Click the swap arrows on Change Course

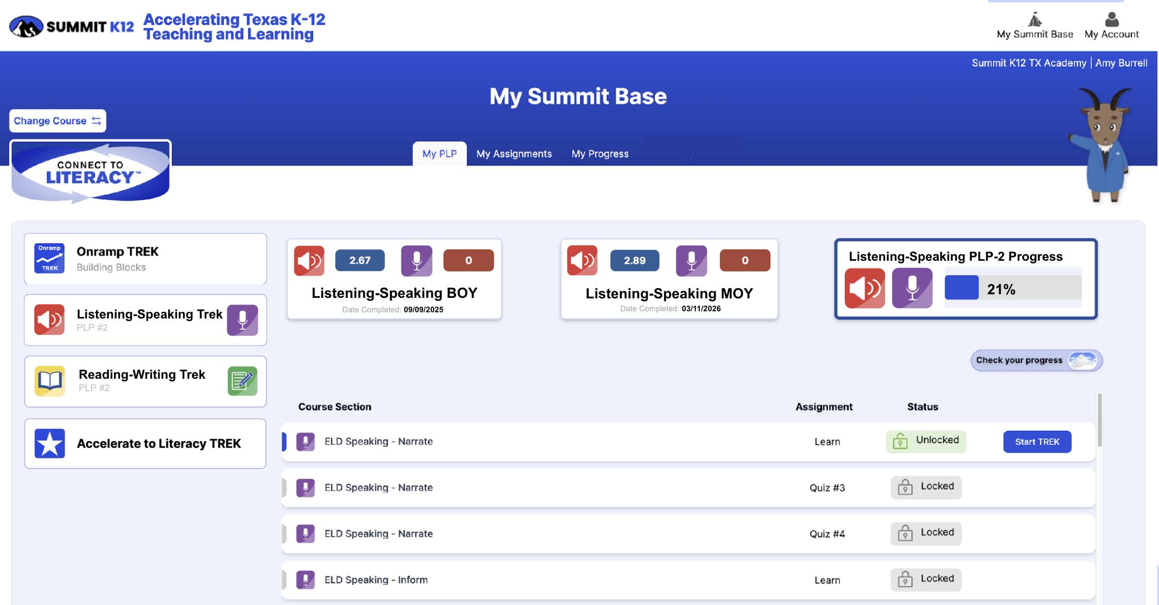coord(96,121)
